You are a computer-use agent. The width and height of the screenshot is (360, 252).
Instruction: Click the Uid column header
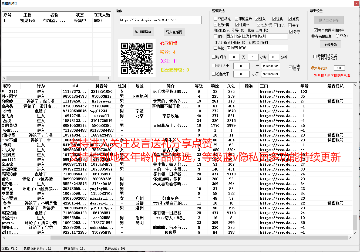(x=75, y=86)
